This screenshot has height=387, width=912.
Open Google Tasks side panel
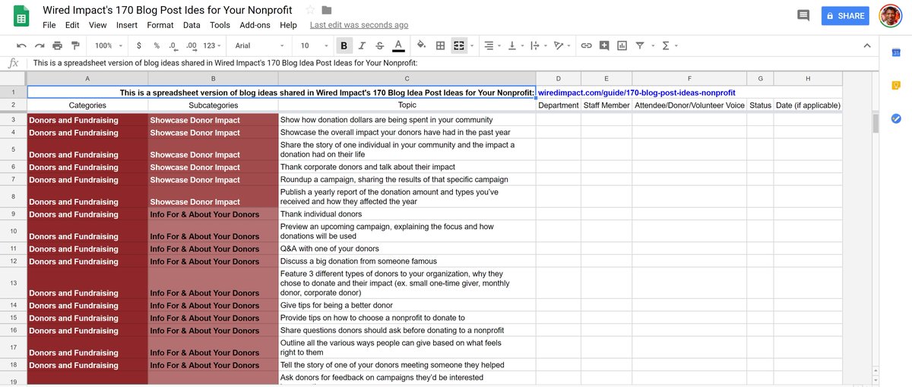[896, 118]
